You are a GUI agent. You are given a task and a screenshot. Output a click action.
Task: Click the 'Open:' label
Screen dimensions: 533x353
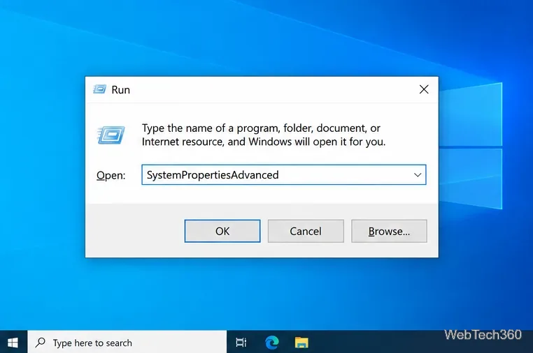point(111,175)
